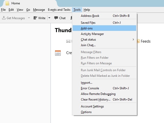Open Options from the Tools menu

coord(86,112)
